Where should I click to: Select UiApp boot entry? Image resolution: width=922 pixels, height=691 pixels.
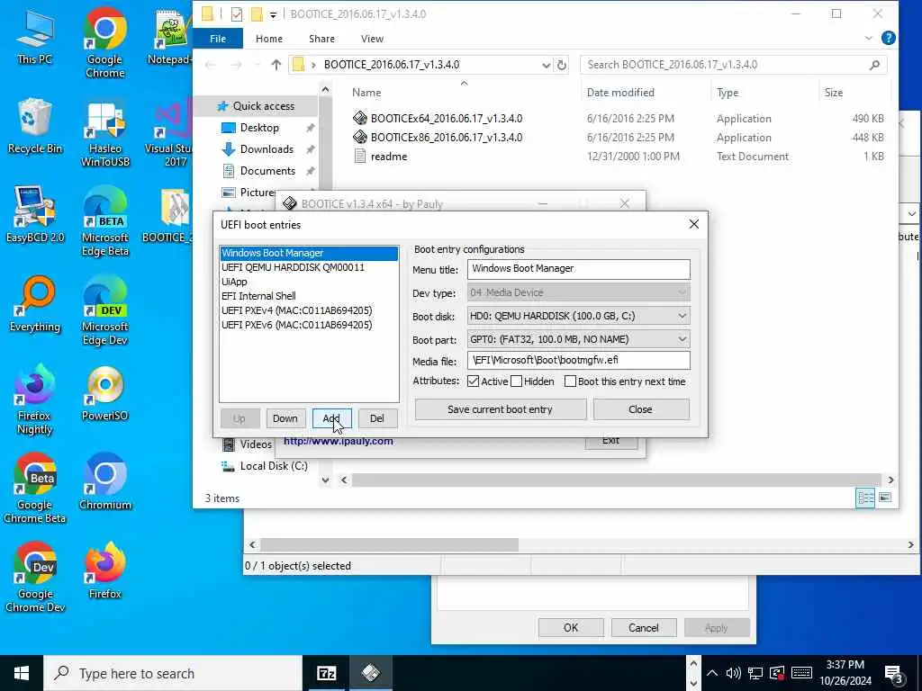coord(309,282)
